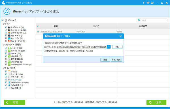Click the green 復元 button at bottom right
The width and height of the screenshot is (170, 109).
point(156,103)
